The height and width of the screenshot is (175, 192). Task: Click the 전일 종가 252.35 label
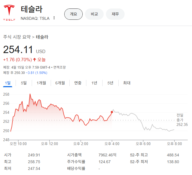pos(182,120)
